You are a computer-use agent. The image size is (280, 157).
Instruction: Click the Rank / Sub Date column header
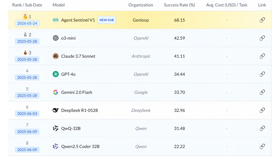click(x=27, y=5)
